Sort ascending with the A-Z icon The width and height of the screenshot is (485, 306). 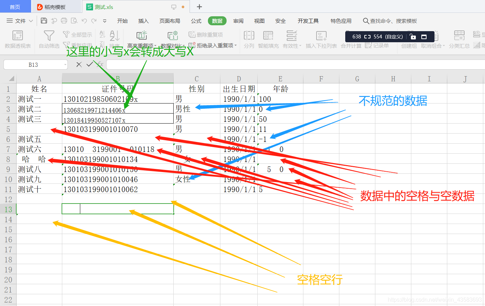(102, 34)
